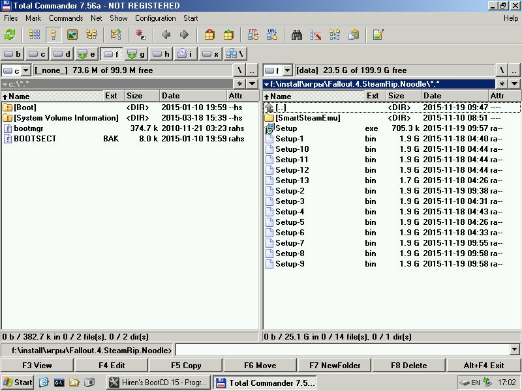Image resolution: width=522 pixels, height=391 pixels.
Task: Click the Pack files toolbar icon
Action: (x=209, y=35)
